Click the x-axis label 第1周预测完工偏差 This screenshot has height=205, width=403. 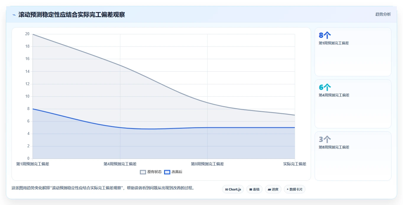tap(33, 164)
